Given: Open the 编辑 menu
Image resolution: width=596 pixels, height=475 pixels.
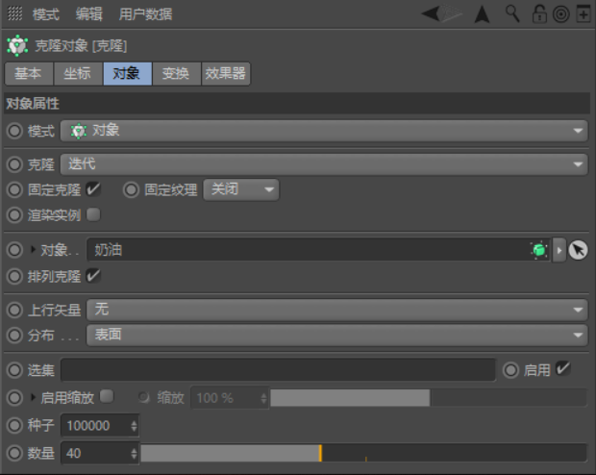Looking at the screenshot, I should 89,14.
